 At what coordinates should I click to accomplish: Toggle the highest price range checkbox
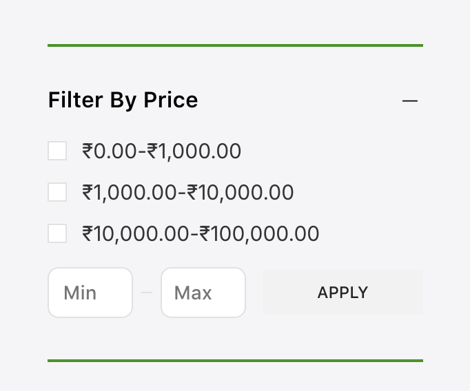[x=57, y=233]
